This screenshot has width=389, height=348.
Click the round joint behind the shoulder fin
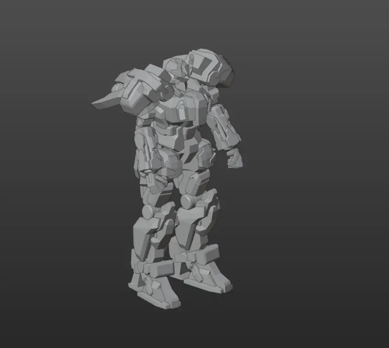pos(118,88)
